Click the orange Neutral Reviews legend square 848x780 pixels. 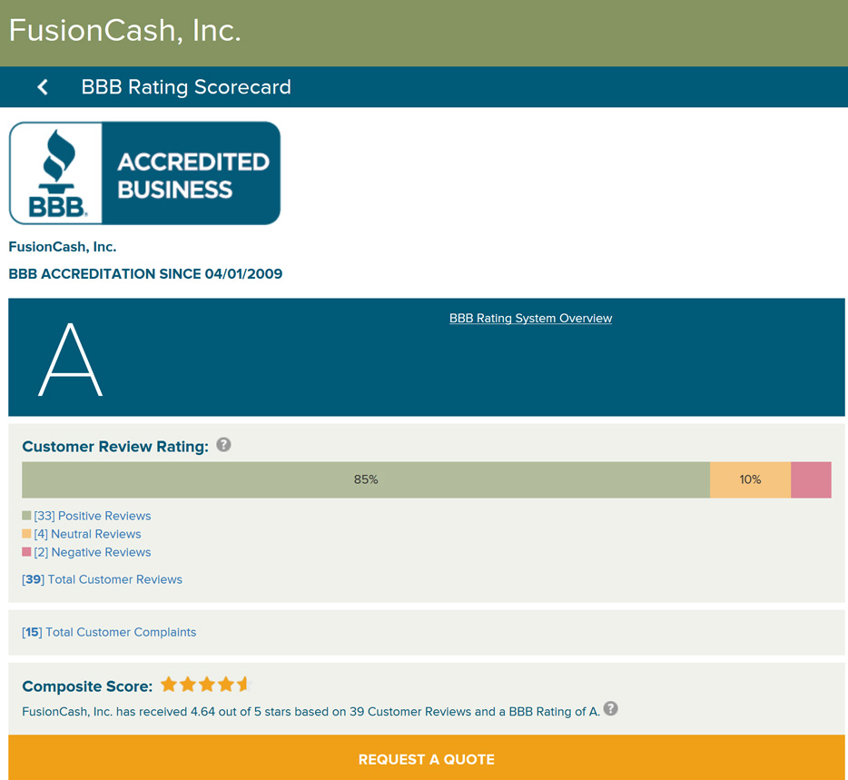26,534
